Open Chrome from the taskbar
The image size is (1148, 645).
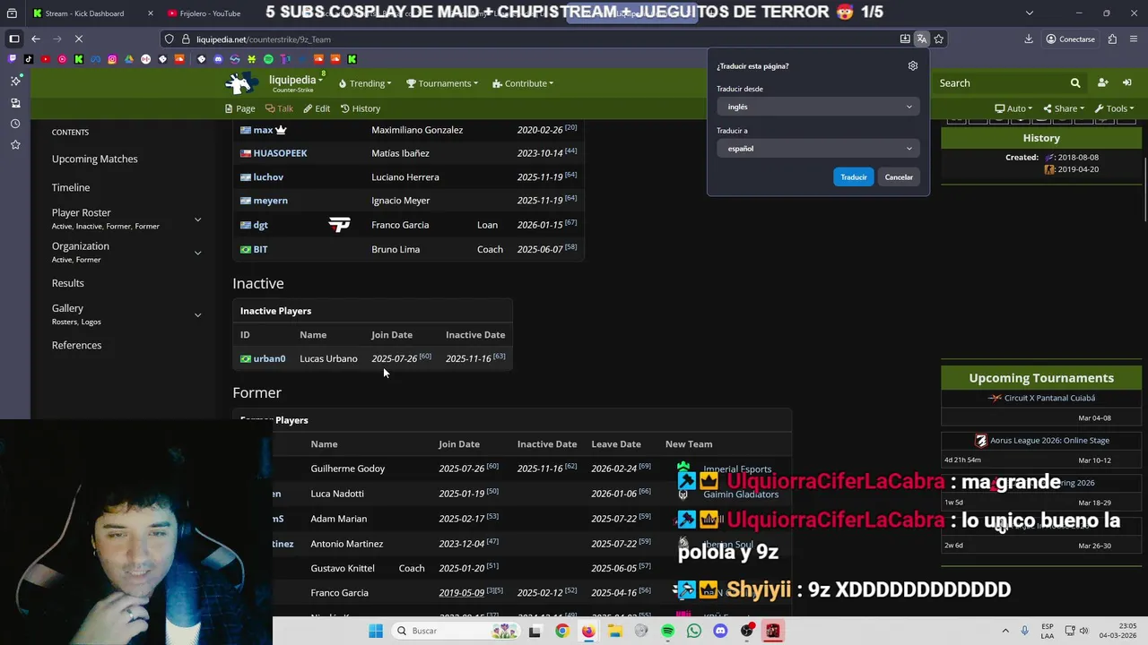pos(561,631)
